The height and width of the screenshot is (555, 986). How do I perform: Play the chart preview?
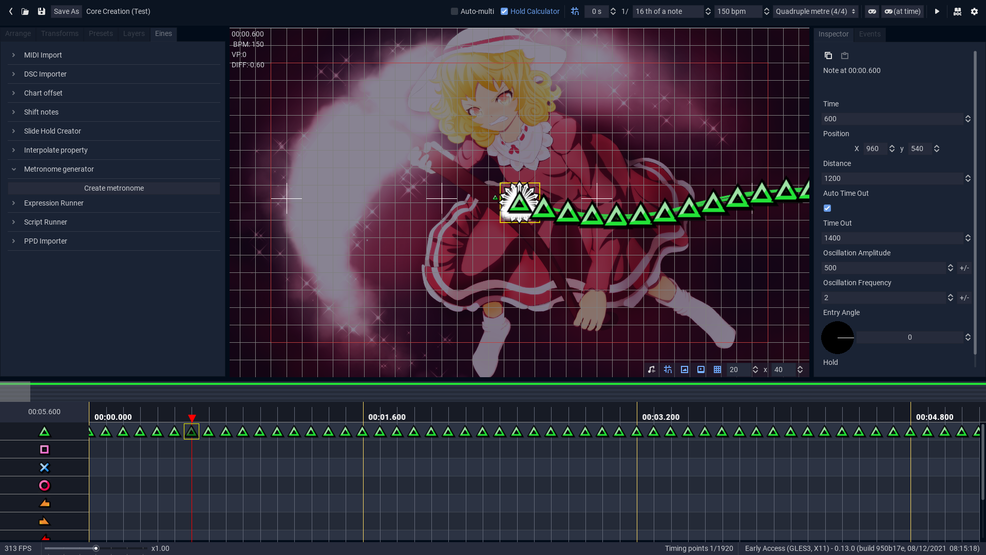click(x=937, y=11)
